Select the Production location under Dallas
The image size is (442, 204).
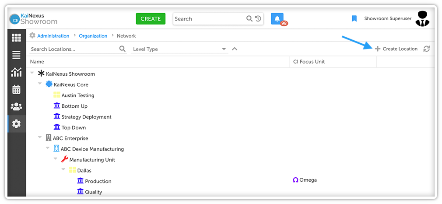pos(98,181)
